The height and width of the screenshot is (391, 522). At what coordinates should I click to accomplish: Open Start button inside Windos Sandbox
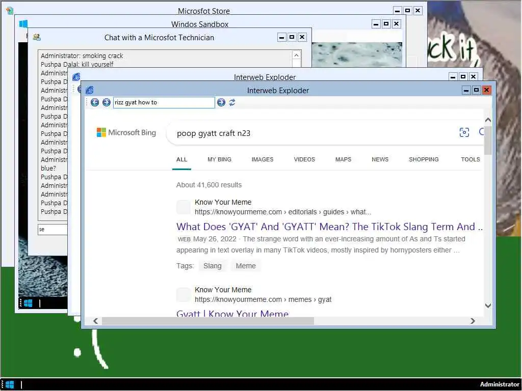[x=28, y=303]
